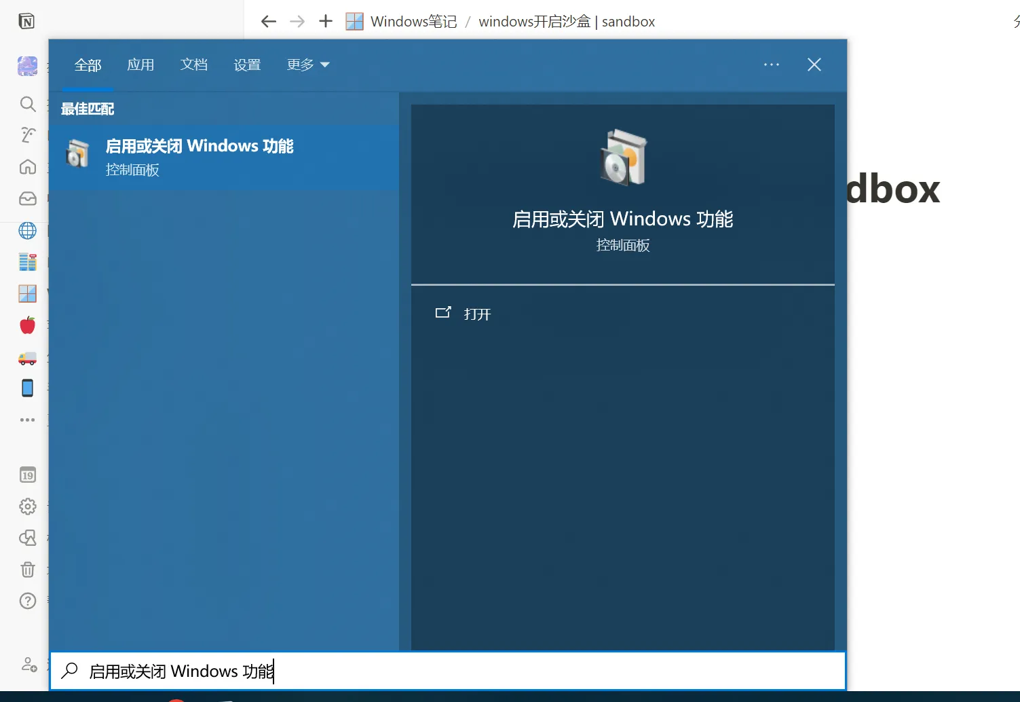The width and height of the screenshot is (1020, 702).
Task: Open the calendar icon in sidebar
Action: pos(28,475)
